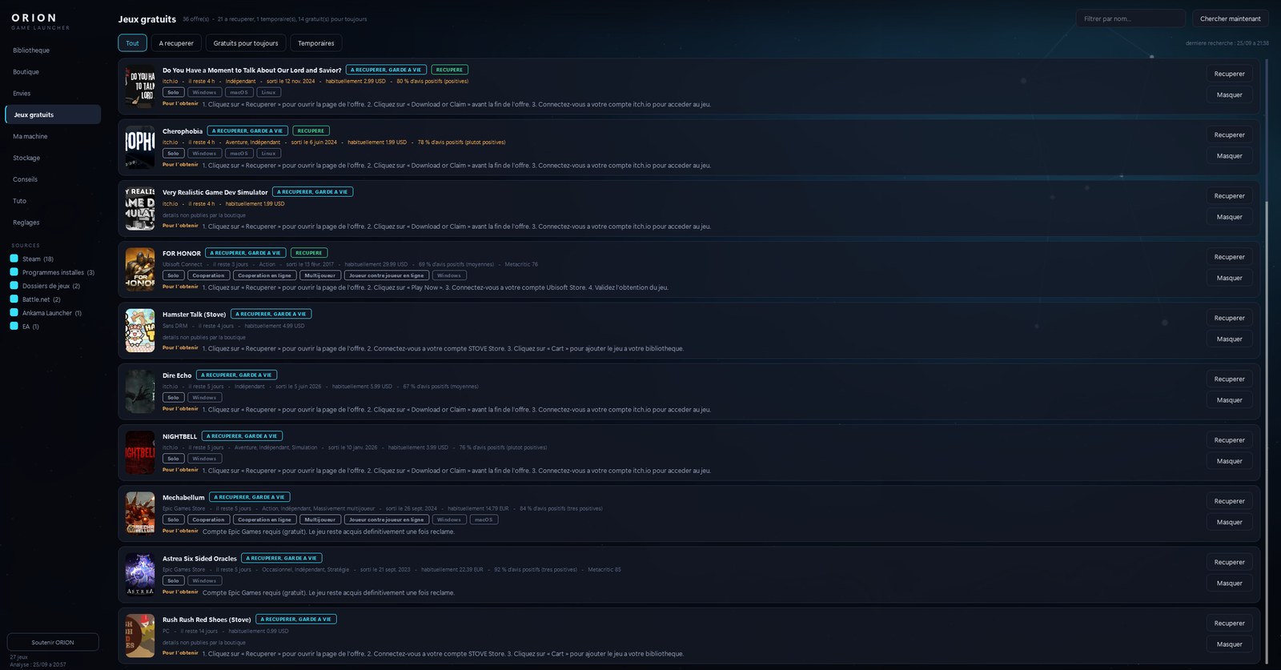Click Recuperer for Hamster Talk (Stove)

[x=1229, y=318]
